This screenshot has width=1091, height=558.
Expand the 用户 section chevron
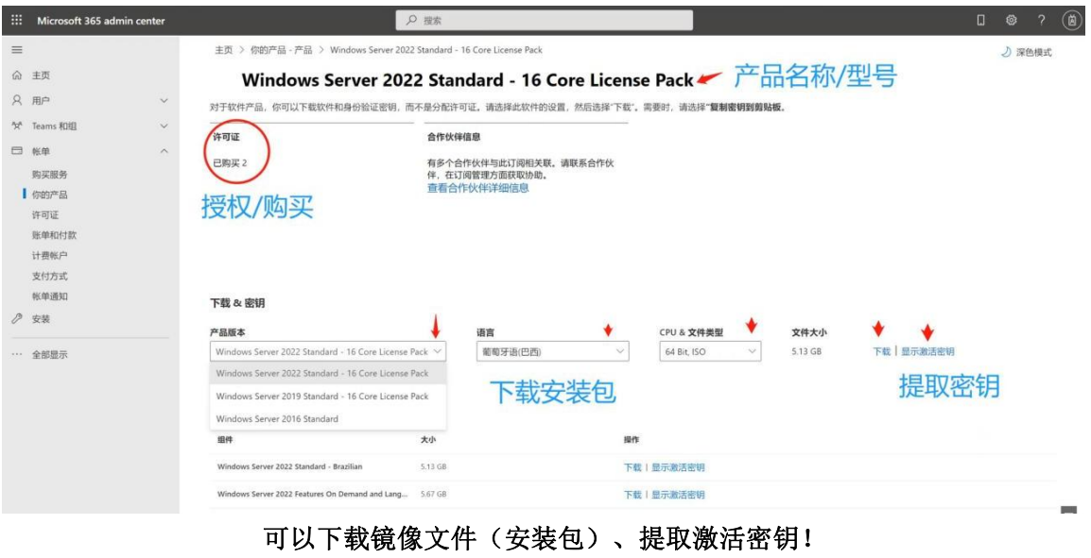pyautogui.click(x=165, y=101)
